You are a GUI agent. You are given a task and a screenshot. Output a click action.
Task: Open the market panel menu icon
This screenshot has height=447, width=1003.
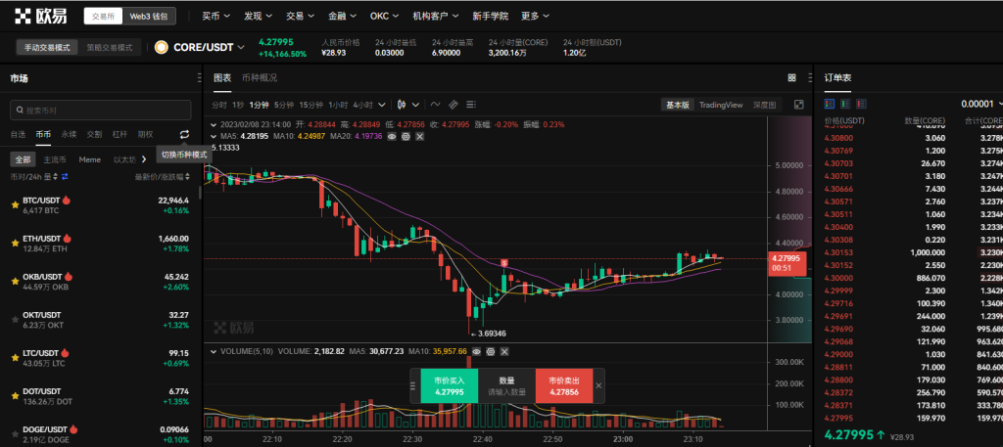pyautogui.click(x=200, y=78)
